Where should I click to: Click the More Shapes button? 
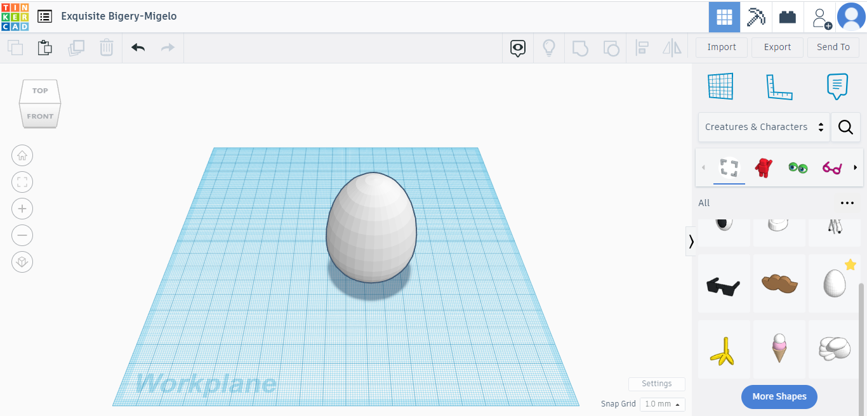click(x=779, y=396)
